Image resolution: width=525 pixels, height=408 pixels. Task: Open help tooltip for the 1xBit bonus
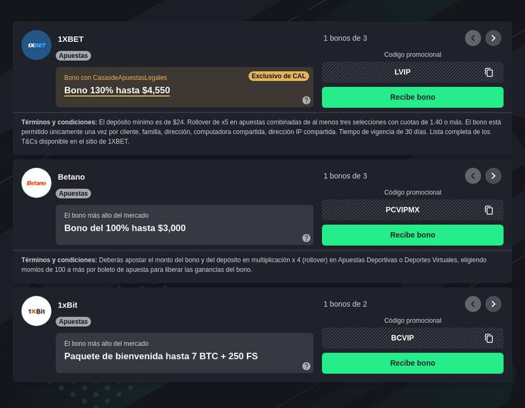(306, 365)
